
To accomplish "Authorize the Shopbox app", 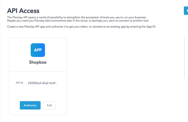I will 30,105.
